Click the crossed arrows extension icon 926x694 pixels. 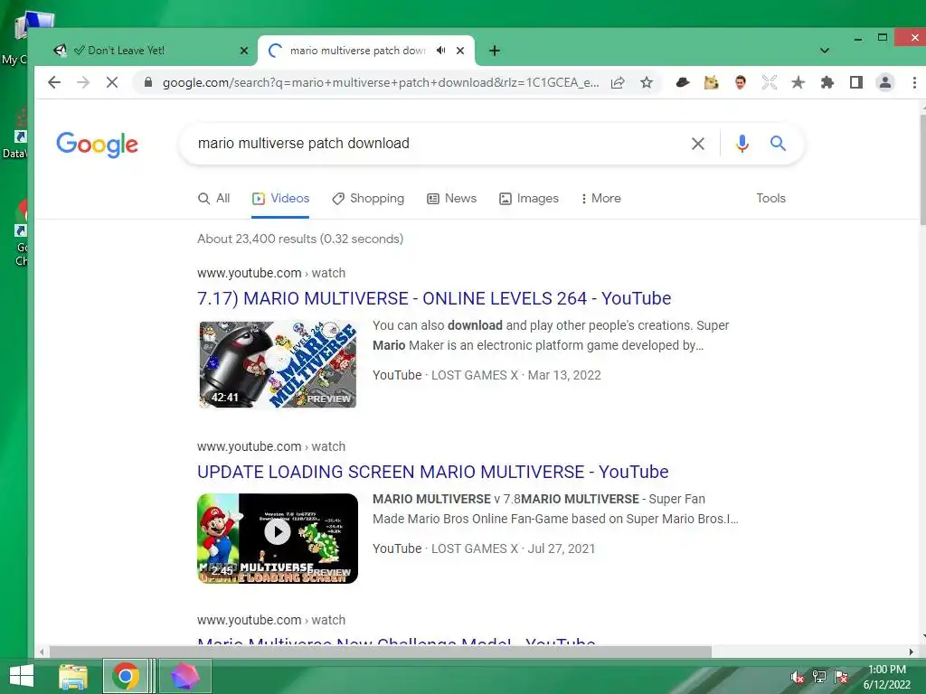coord(769,82)
